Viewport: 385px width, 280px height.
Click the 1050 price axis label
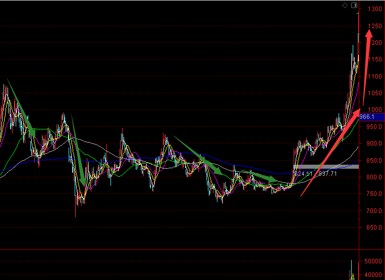(375, 93)
